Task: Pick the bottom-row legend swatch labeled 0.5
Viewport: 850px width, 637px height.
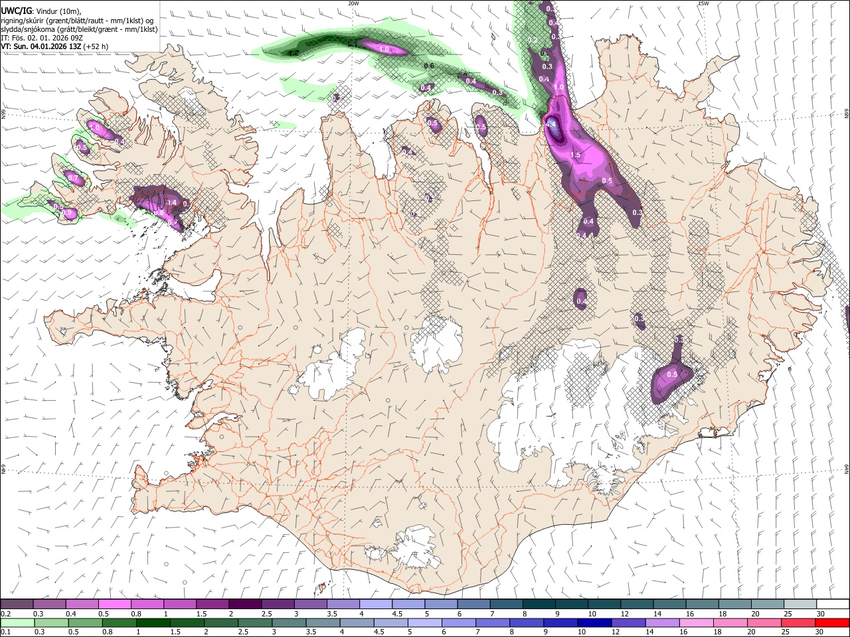Action: coord(85,622)
